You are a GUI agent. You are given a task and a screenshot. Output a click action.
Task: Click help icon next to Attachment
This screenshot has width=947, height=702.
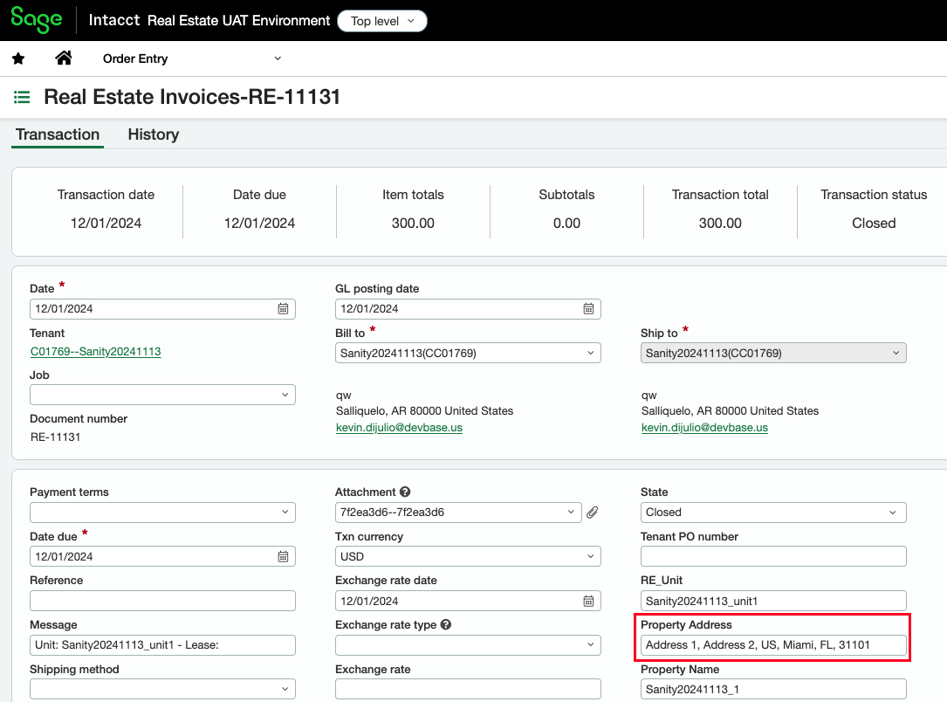[x=405, y=492]
